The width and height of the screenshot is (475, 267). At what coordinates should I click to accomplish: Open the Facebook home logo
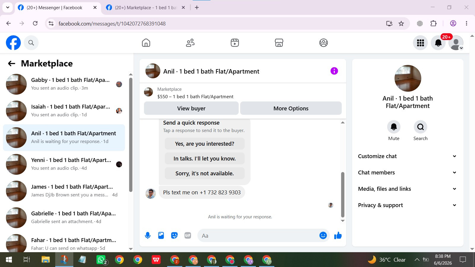(13, 43)
